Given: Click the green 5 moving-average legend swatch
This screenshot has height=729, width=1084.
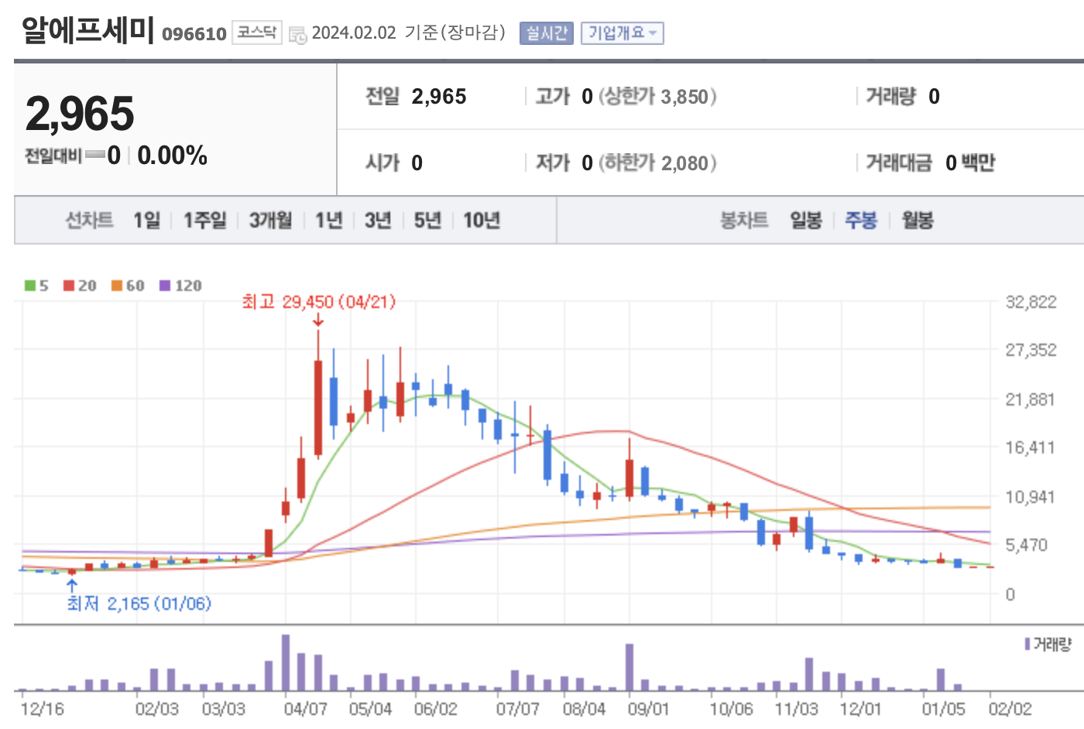Looking at the screenshot, I should [x=30, y=286].
